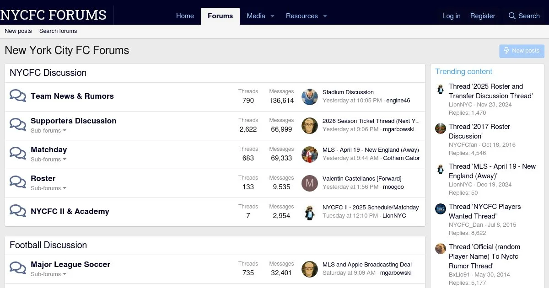The width and height of the screenshot is (549, 288).
Task: Open the Stadium Discussion latest thread
Action: (348, 92)
